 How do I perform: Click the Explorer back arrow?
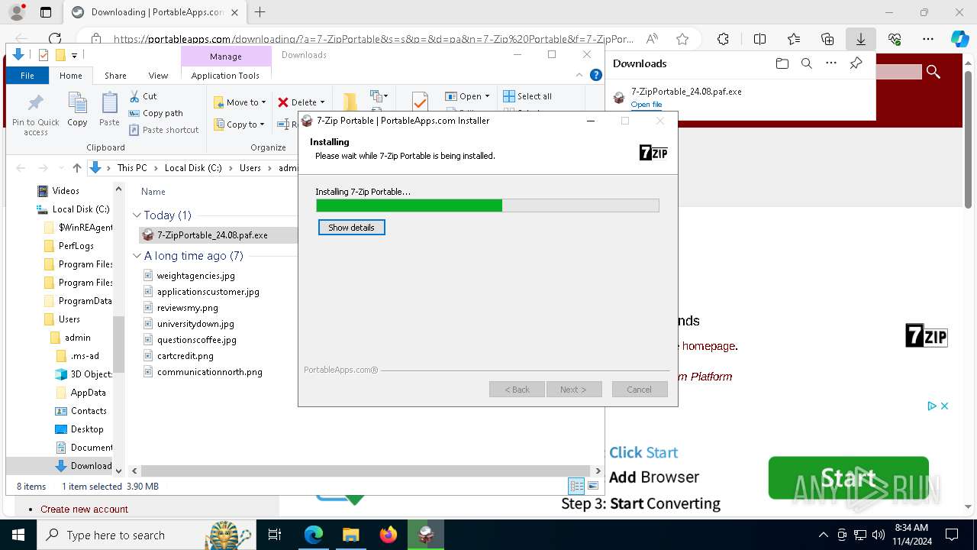pyautogui.click(x=21, y=168)
